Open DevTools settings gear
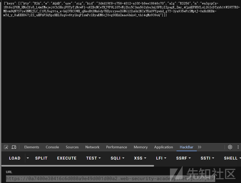The width and height of the screenshot is (241, 183). 230,147
